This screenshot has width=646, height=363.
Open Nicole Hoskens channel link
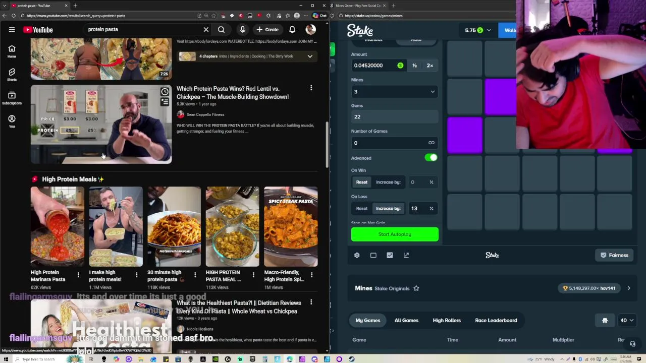200,329
